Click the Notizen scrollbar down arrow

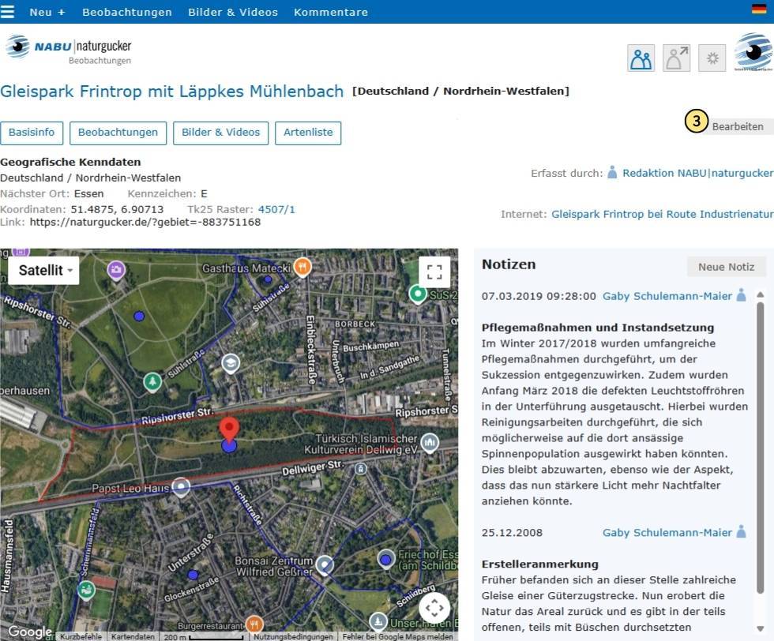tap(760, 628)
